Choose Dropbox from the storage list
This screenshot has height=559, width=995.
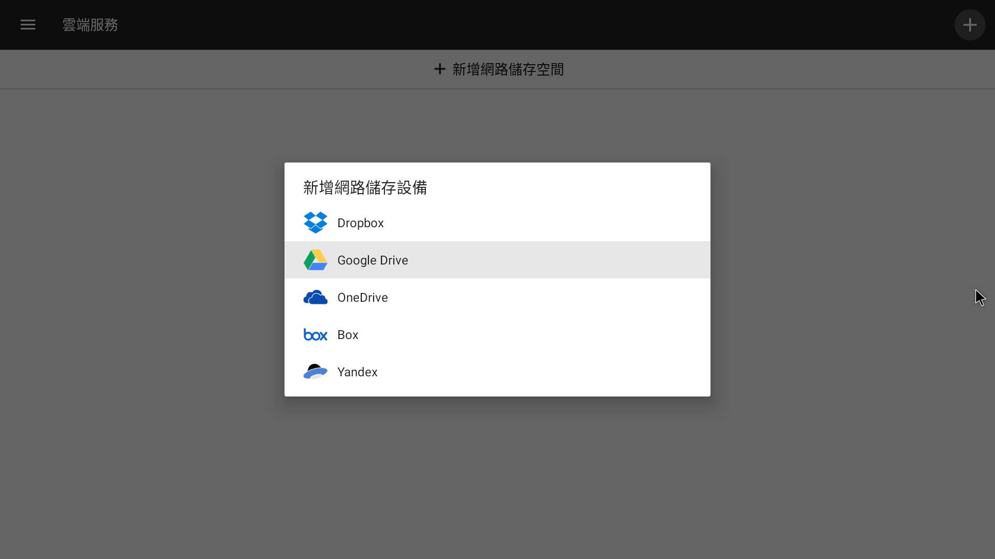tap(497, 223)
